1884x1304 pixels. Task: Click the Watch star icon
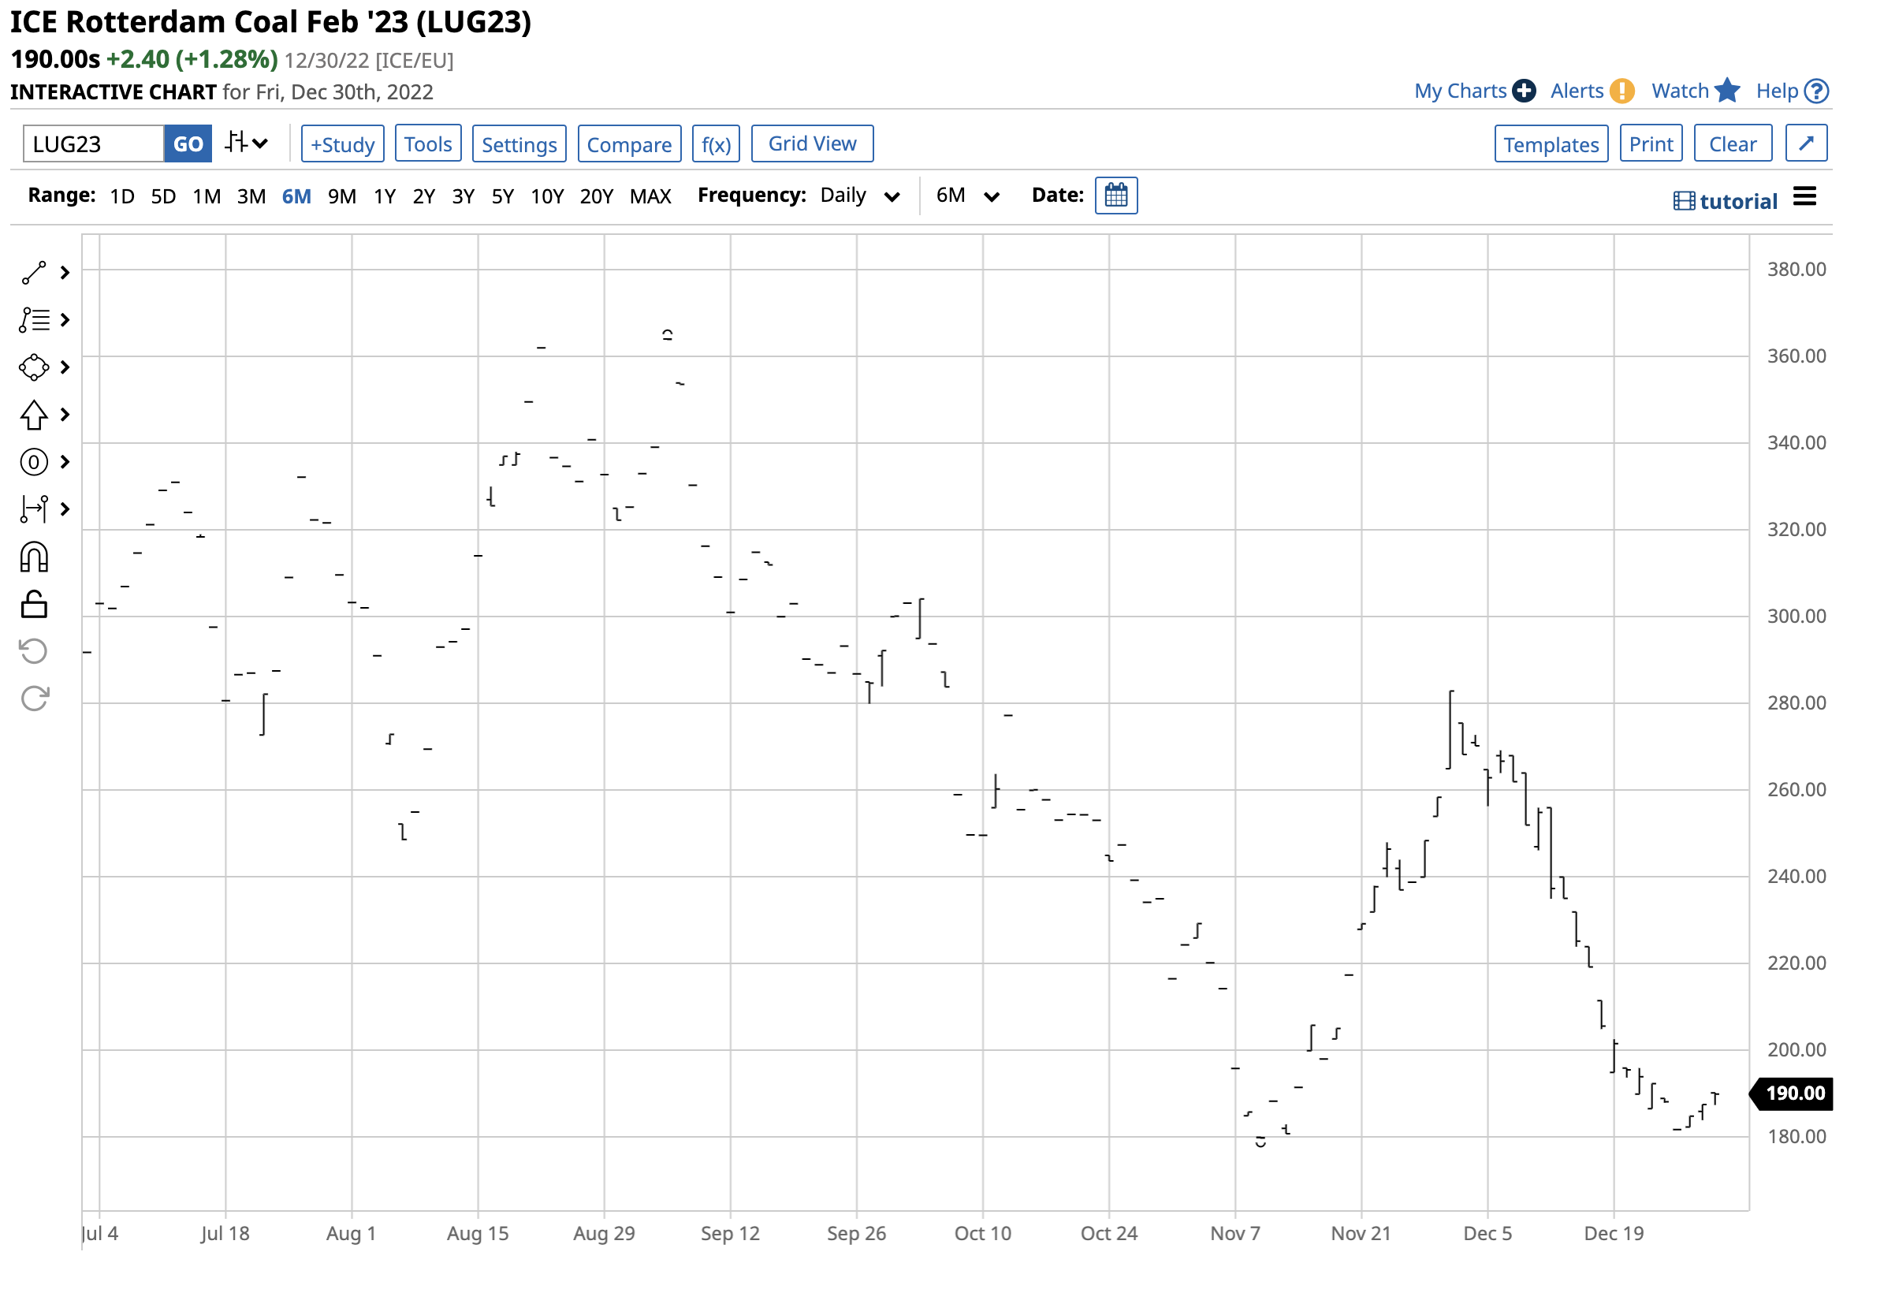pyautogui.click(x=1729, y=91)
